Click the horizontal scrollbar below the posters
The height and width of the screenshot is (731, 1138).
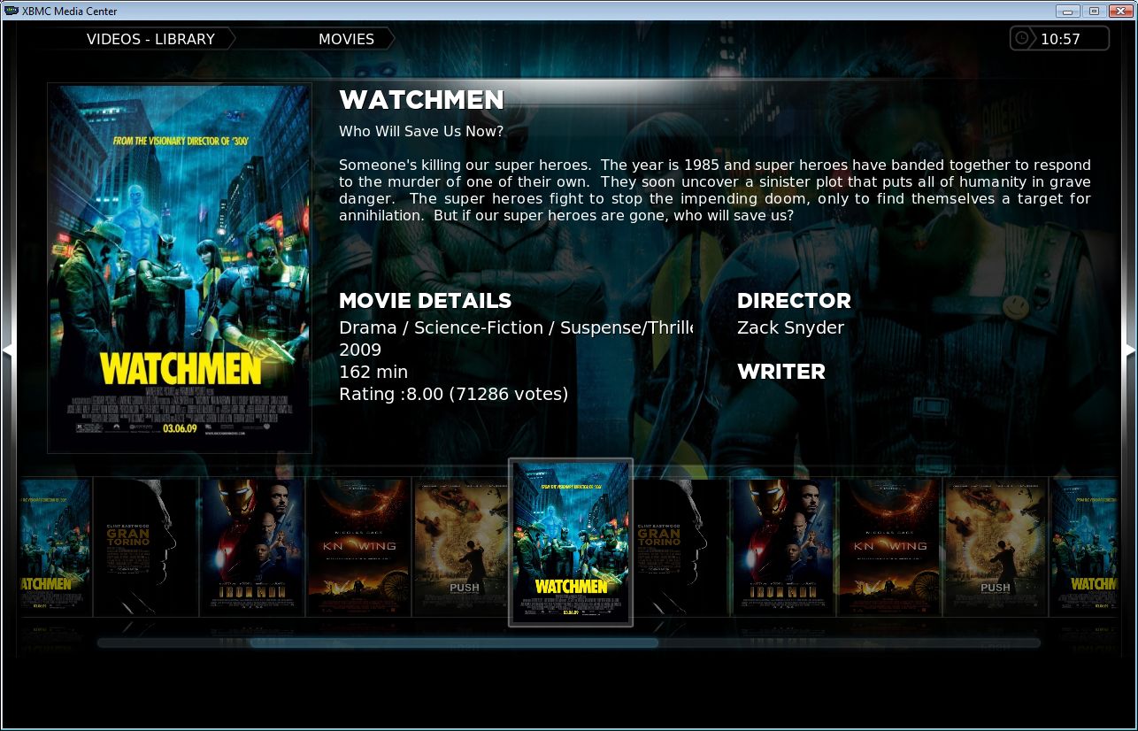click(x=454, y=643)
